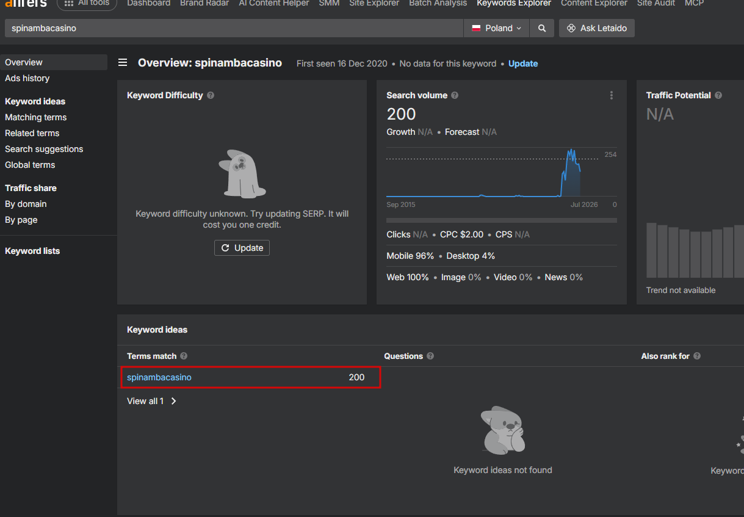Click the Update button under Keyword Difficulty
The height and width of the screenshot is (517, 744).
point(242,248)
